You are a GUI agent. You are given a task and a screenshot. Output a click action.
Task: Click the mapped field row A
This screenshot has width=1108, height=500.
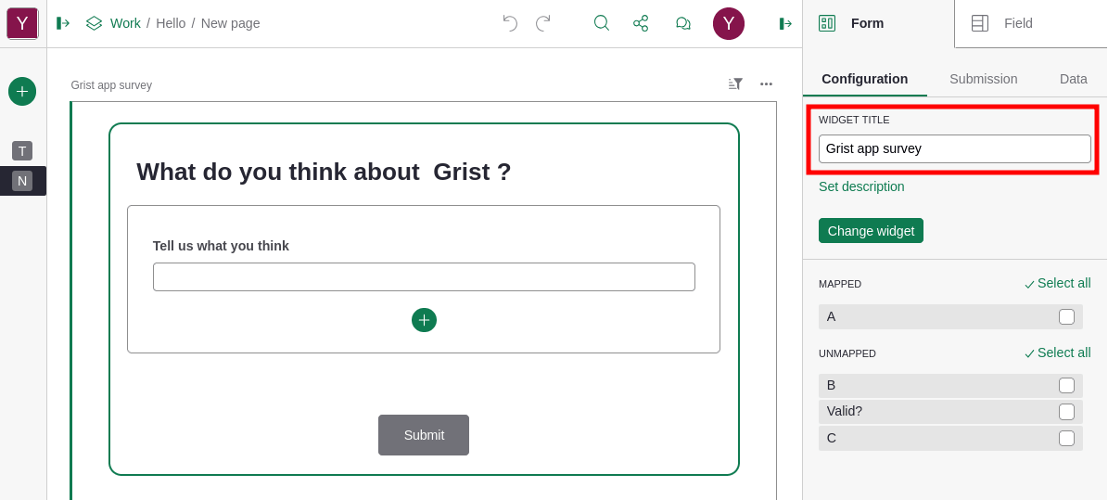[950, 317]
